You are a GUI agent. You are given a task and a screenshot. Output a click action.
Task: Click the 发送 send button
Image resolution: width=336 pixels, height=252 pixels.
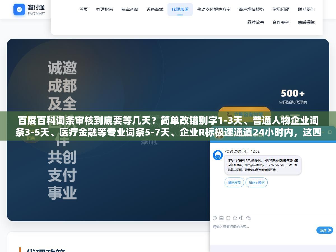tap(325, 230)
